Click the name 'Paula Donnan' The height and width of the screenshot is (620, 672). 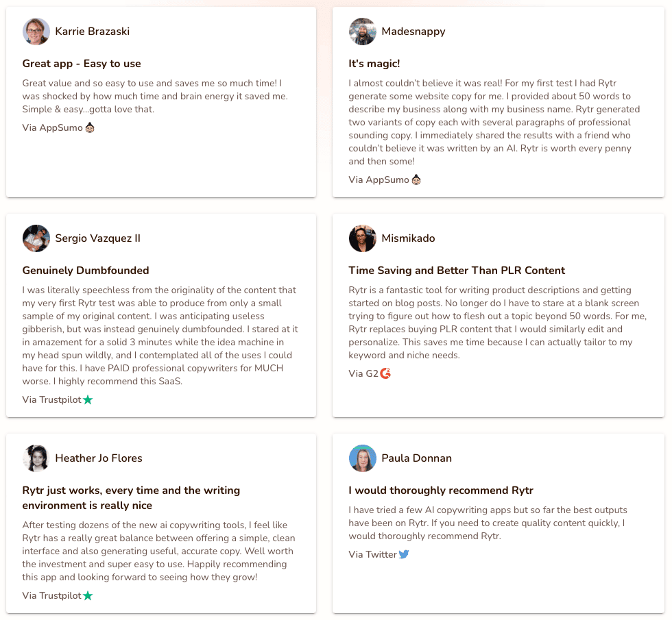pos(417,458)
